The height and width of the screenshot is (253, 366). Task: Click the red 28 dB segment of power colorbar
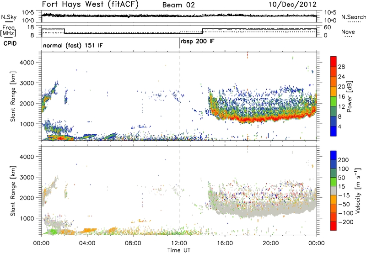click(x=334, y=62)
